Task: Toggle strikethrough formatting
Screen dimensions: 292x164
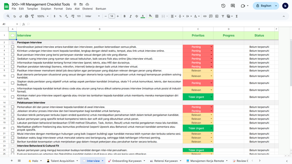Action: (x=137, y=16)
